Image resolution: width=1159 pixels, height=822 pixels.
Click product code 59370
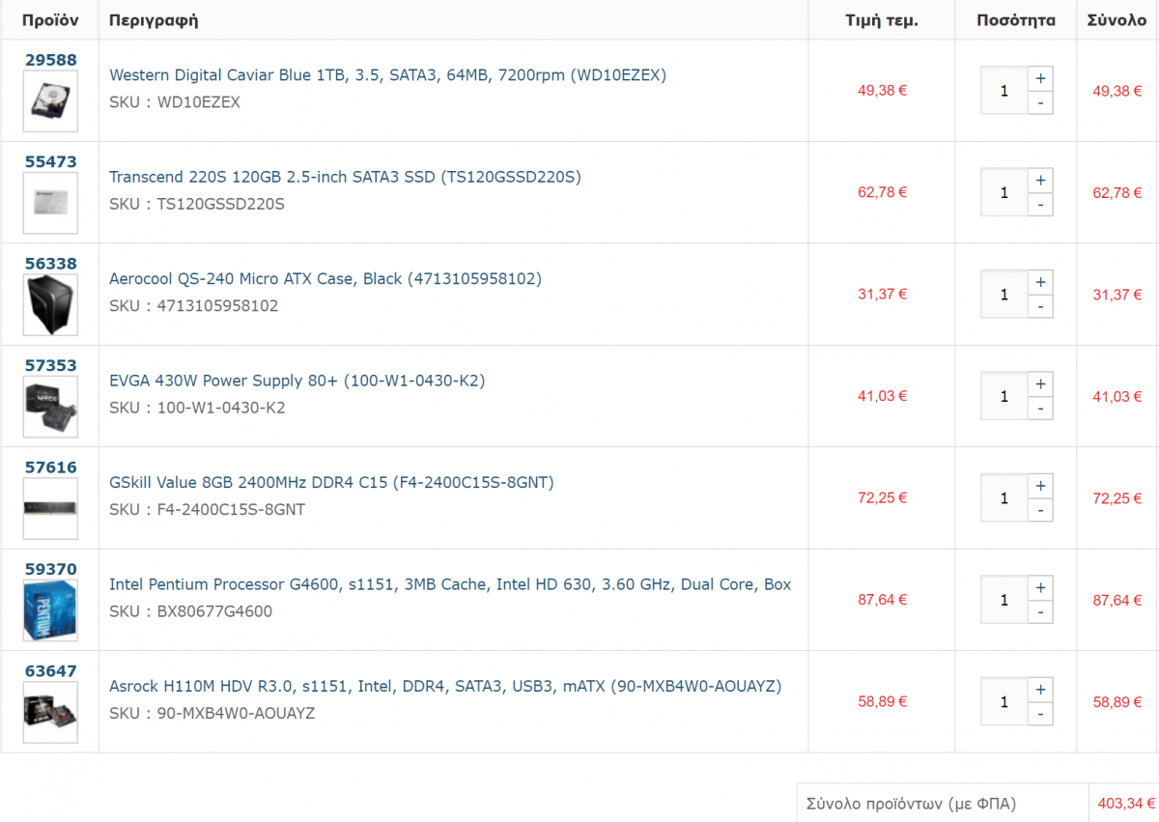(x=50, y=569)
